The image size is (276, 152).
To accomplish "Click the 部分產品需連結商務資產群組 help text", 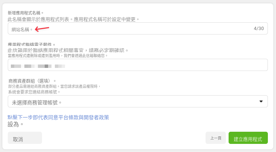I will (x=54, y=86).
